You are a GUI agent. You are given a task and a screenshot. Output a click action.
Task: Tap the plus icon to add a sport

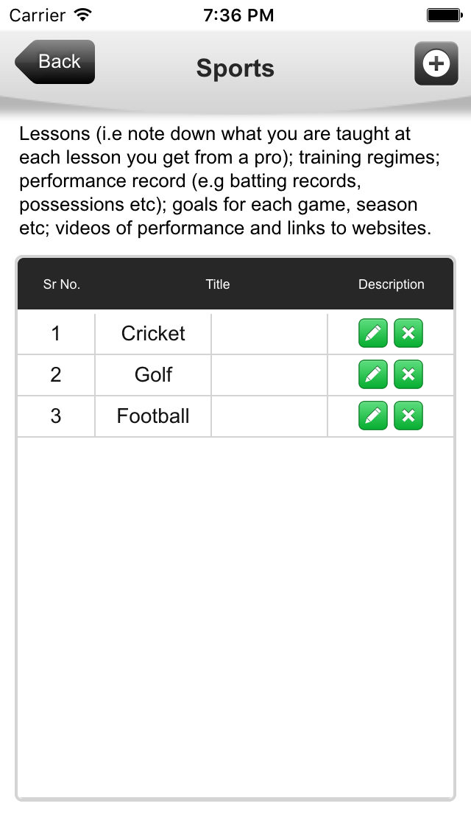[x=436, y=63]
